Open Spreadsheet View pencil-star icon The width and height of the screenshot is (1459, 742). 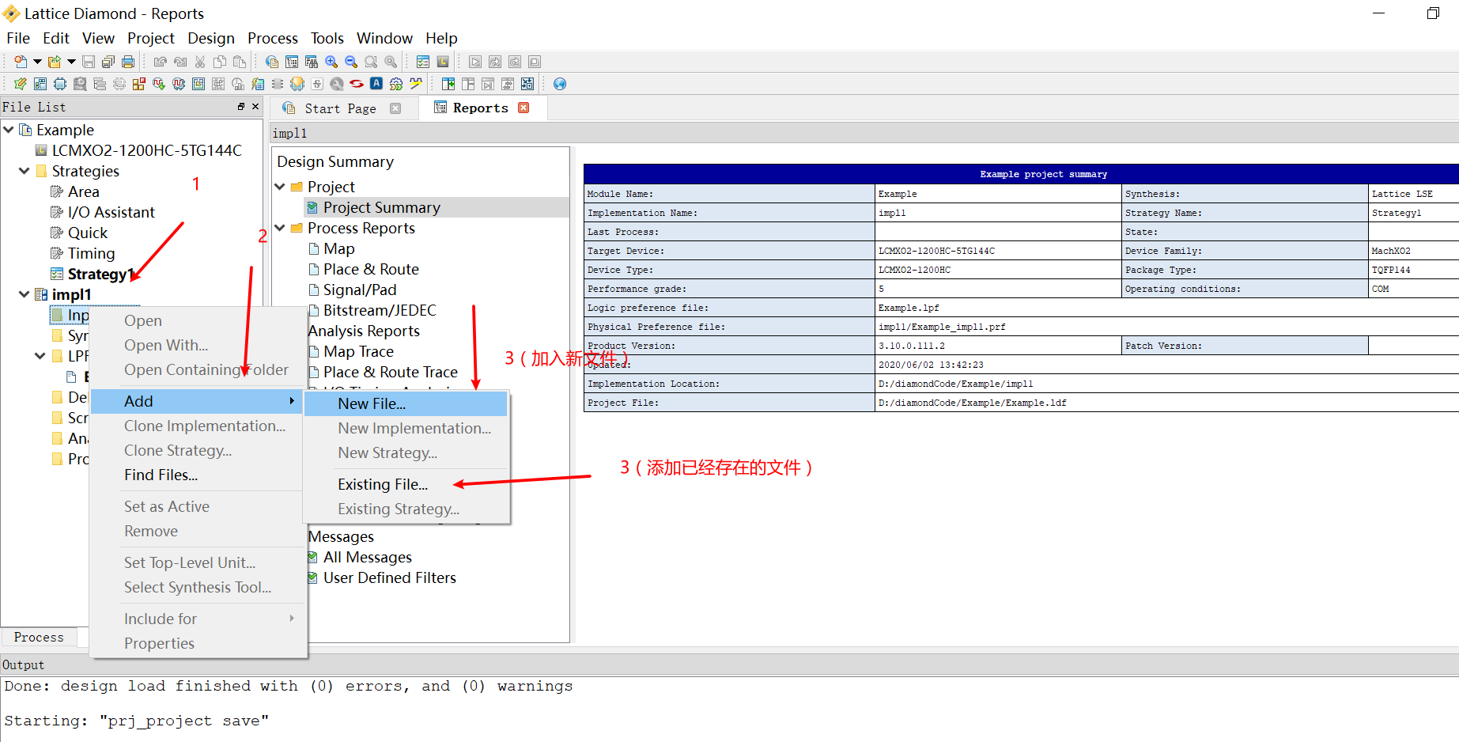[x=21, y=84]
